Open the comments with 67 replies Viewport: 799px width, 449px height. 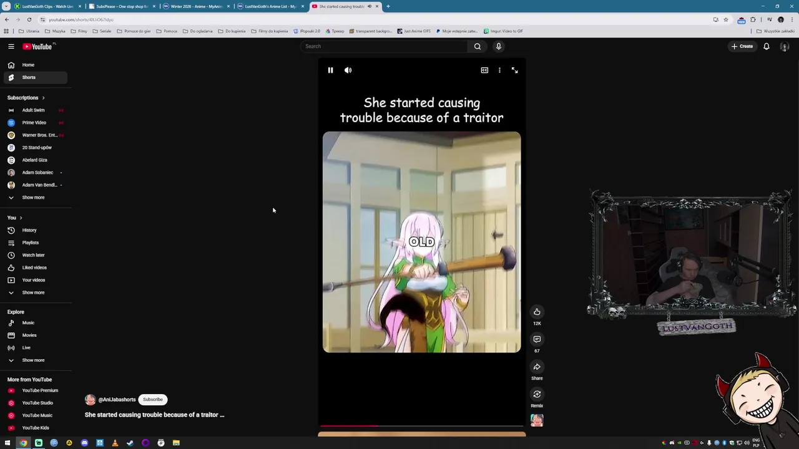[537, 339]
